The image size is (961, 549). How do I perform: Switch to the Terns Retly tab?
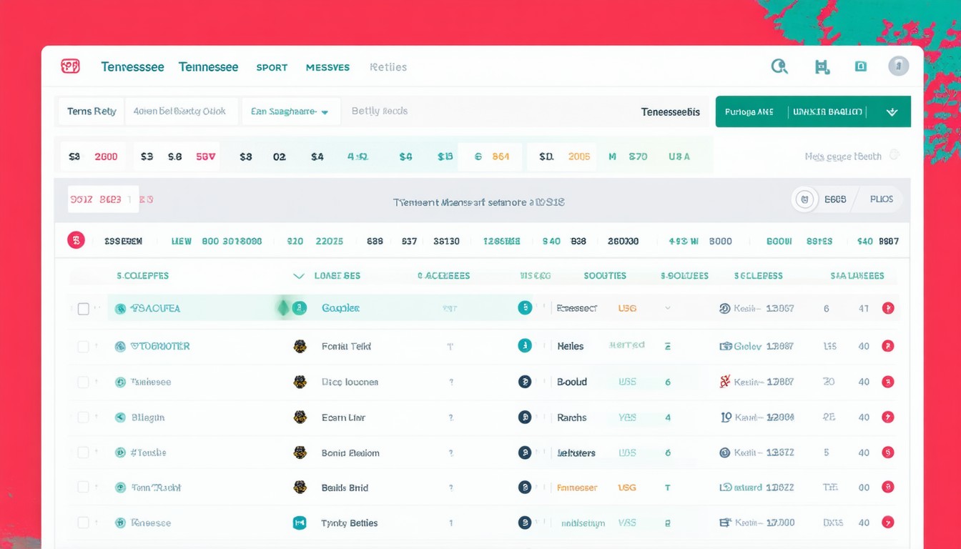point(92,112)
